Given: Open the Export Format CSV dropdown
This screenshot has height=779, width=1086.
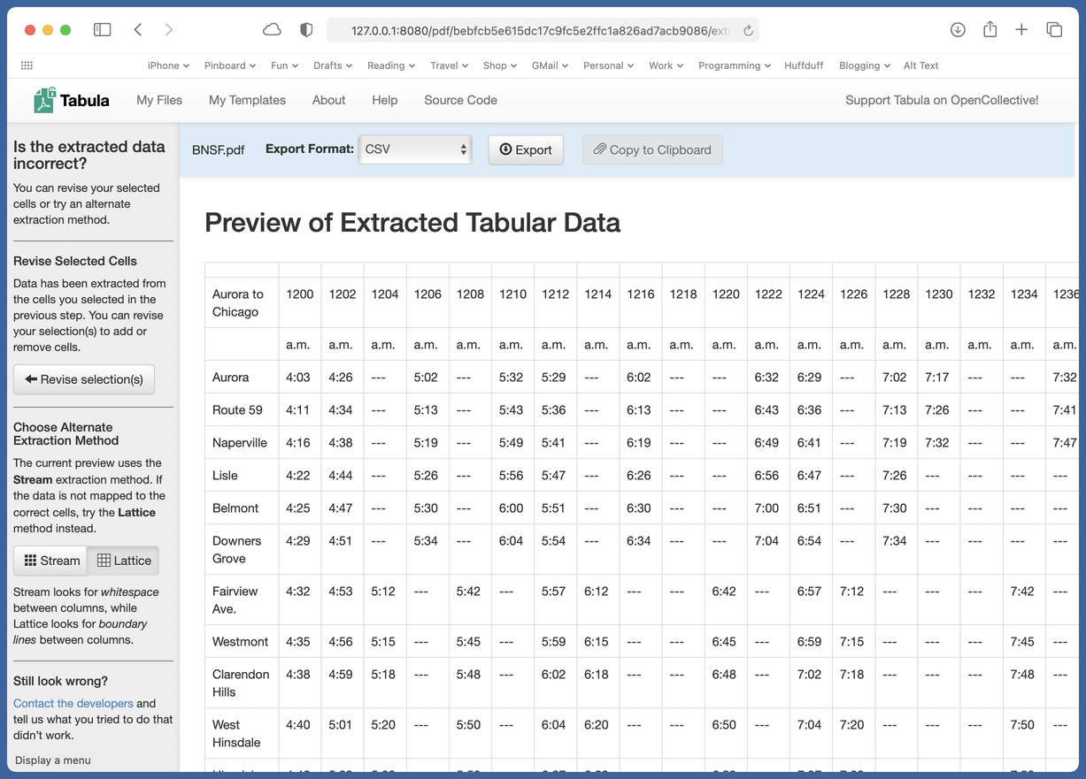Looking at the screenshot, I should [415, 149].
